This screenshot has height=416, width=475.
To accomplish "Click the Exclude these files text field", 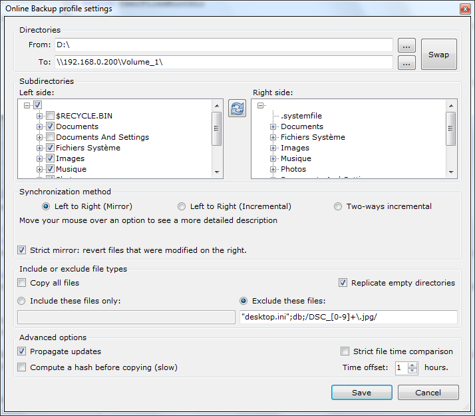I will 348,317.
